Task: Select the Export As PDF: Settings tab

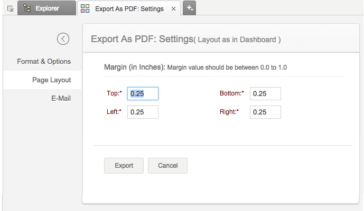Action: pos(129,9)
